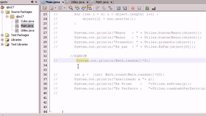Screen dimensions: 206x116
Task: Click Find Previous Occurrence icon
Action: (77, 8)
